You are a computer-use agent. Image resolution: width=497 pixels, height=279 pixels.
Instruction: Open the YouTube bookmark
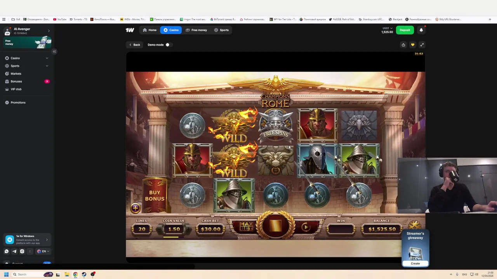[60, 19]
